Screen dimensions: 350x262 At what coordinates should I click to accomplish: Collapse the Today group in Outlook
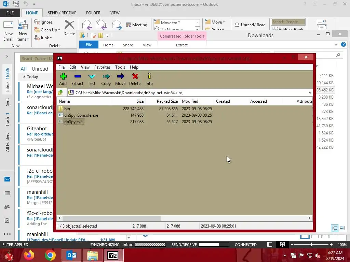(24, 77)
